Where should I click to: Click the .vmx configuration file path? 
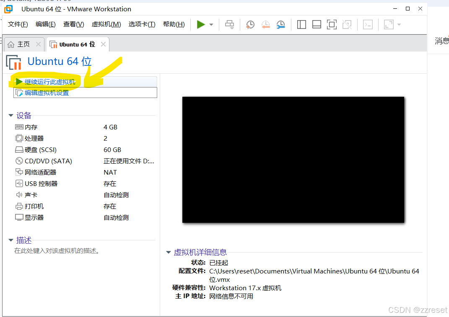[x=314, y=275]
